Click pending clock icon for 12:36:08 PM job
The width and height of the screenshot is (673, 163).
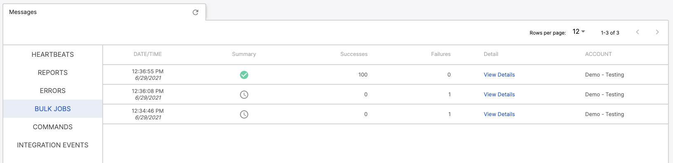[x=244, y=95]
